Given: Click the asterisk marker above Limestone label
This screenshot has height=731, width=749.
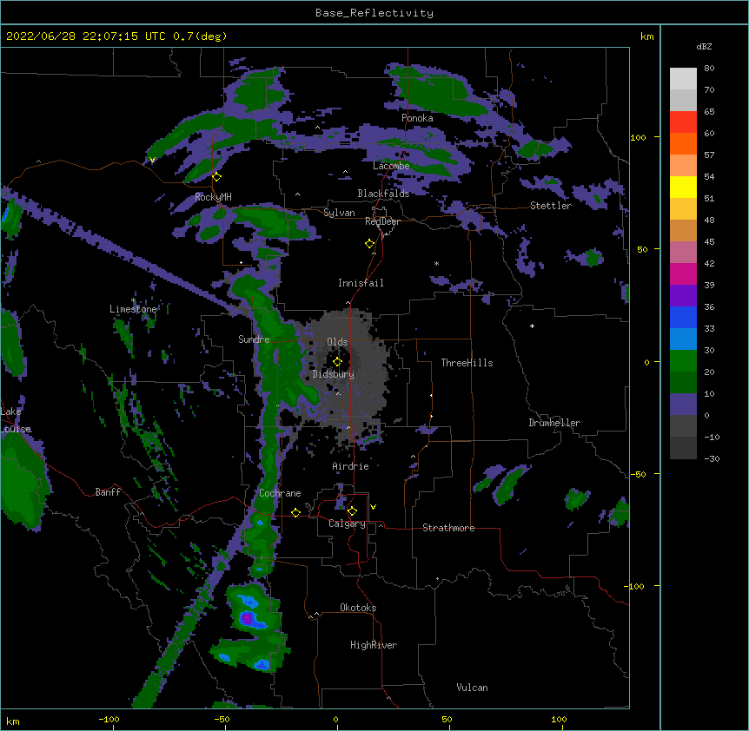Looking at the screenshot, I should [x=133, y=300].
